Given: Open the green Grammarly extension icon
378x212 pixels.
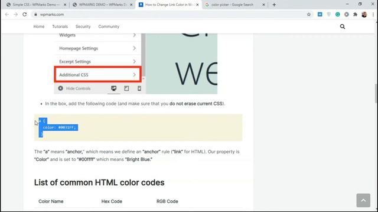Looking at the screenshot, I should click(x=337, y=14).
